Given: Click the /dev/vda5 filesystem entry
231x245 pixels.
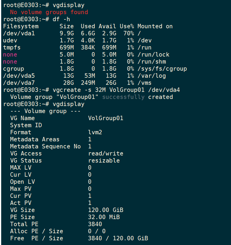Looking at the screenshot, I should click(19, 76).
